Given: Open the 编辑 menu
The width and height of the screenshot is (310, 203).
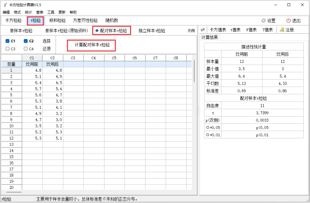Looking at the screenshot, I should pos(6,12).
